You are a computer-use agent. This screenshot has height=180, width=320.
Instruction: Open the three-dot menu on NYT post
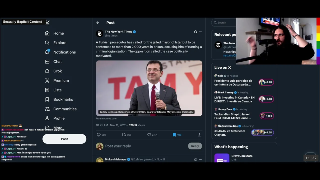pos(200,32)
